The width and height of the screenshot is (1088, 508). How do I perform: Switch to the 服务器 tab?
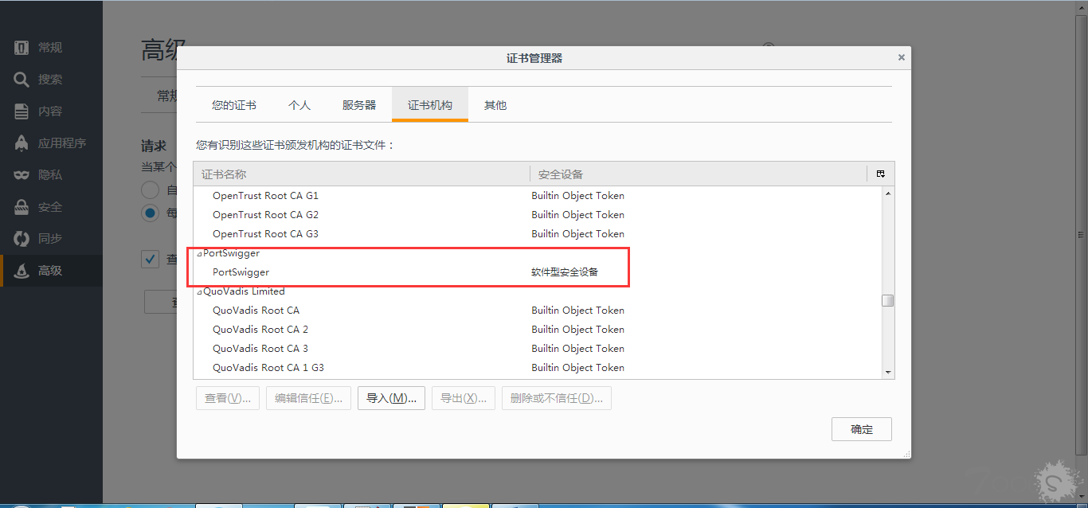(359, 105)
